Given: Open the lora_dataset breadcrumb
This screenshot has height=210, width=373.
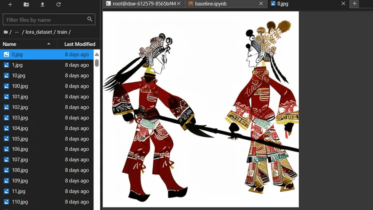Looking at the screenshot, I should click(39, 32).
